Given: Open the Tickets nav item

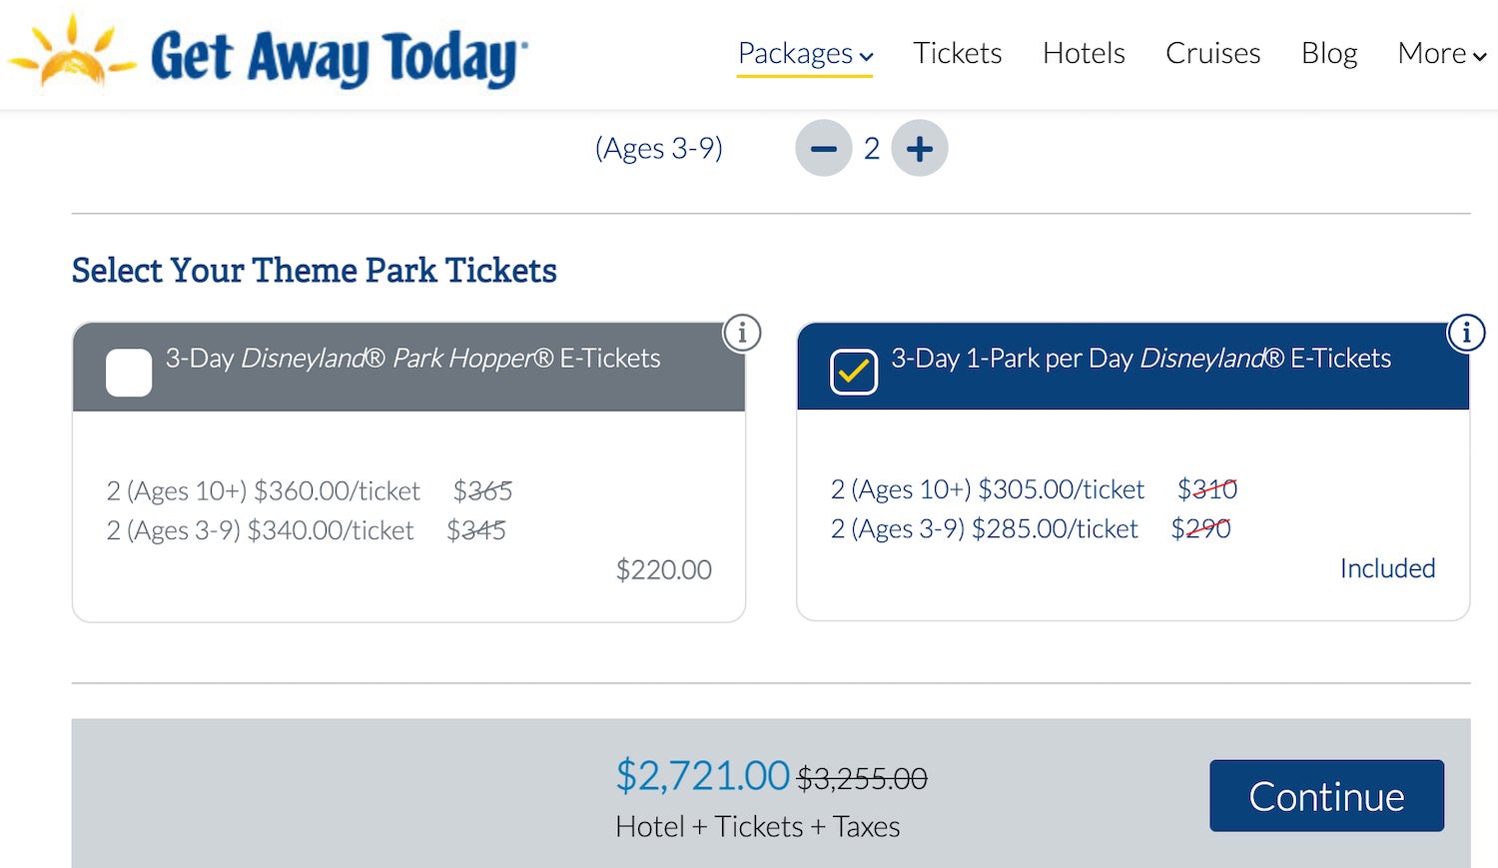Looking at the screenshot, I should tap(957, 53).
